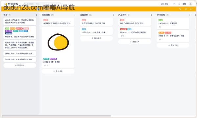This screenshot has width=197, height=118.
Task: Open notifications bell icon
Action: (x=179, y=4)
